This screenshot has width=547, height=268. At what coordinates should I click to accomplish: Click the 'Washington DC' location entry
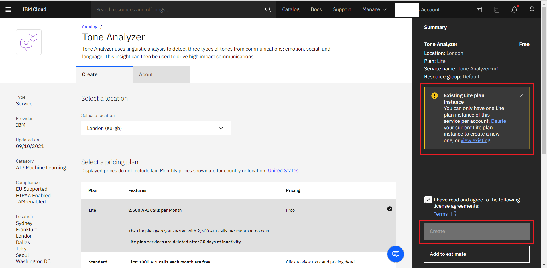[33, 261]
